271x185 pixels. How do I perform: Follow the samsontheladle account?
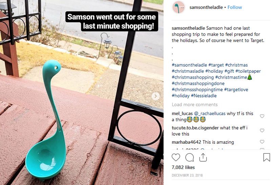click(234, 7)
